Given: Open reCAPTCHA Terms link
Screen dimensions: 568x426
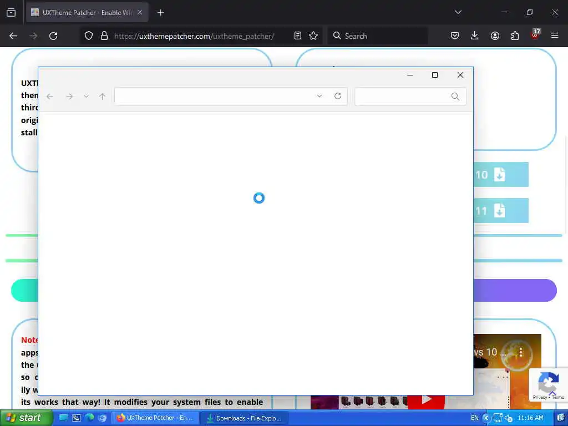Looking at the screenshot, I should tap(558, 397).
